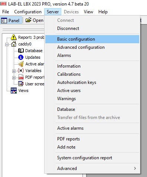The height and width of the screenshot is (177, 147).
Task: Click the Variables braces icon
Action: [x=21, y=71]
